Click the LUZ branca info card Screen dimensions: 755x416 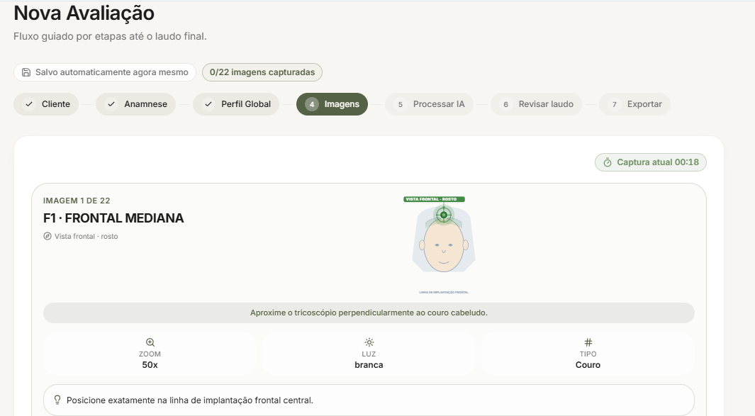click(369, 354)
